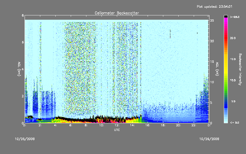246x154 pixels.
Task: Click the '10.0' colorbar label
Action: 233,80
